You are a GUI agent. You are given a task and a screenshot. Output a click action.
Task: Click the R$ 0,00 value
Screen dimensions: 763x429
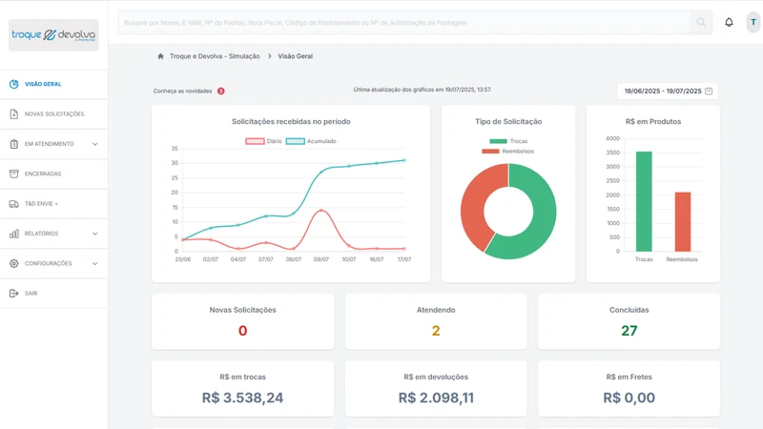pyautogui.click(x=629, y=398)
